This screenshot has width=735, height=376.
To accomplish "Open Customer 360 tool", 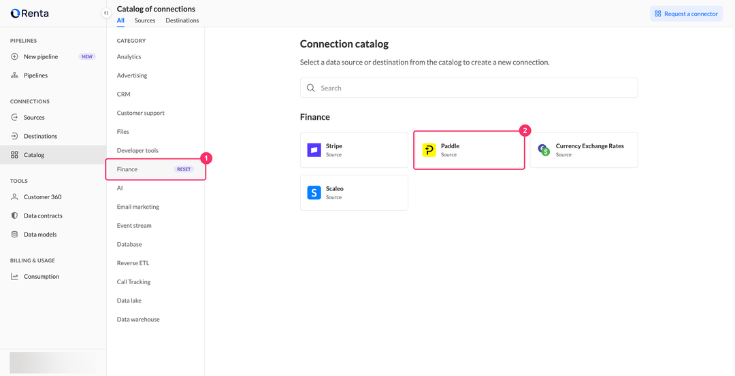I will tap(53, 197).
